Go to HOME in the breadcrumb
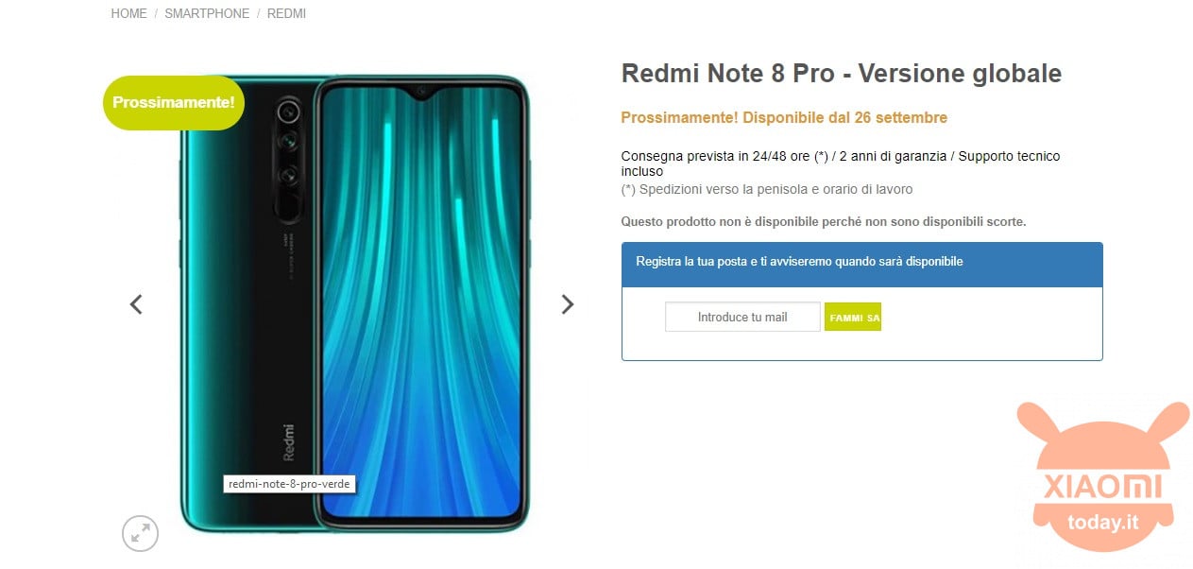The image size is (1193, 569). (x=128, y=14)
